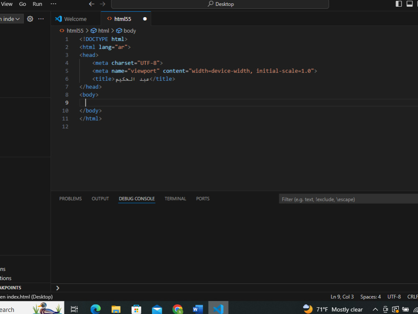The height and width of the screenshot is (314, 418).
Task: Switch to the PROBLEMS panel tab
Action: pos(70,198)
